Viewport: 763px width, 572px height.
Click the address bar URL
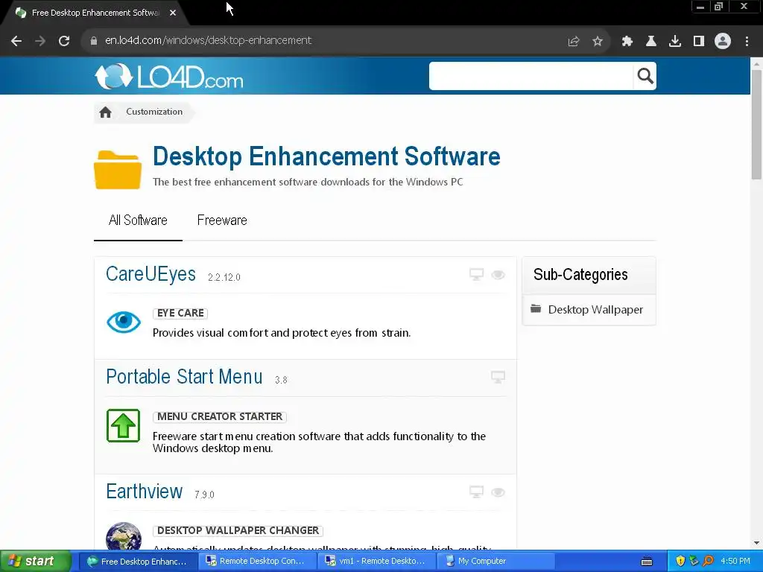209,40
